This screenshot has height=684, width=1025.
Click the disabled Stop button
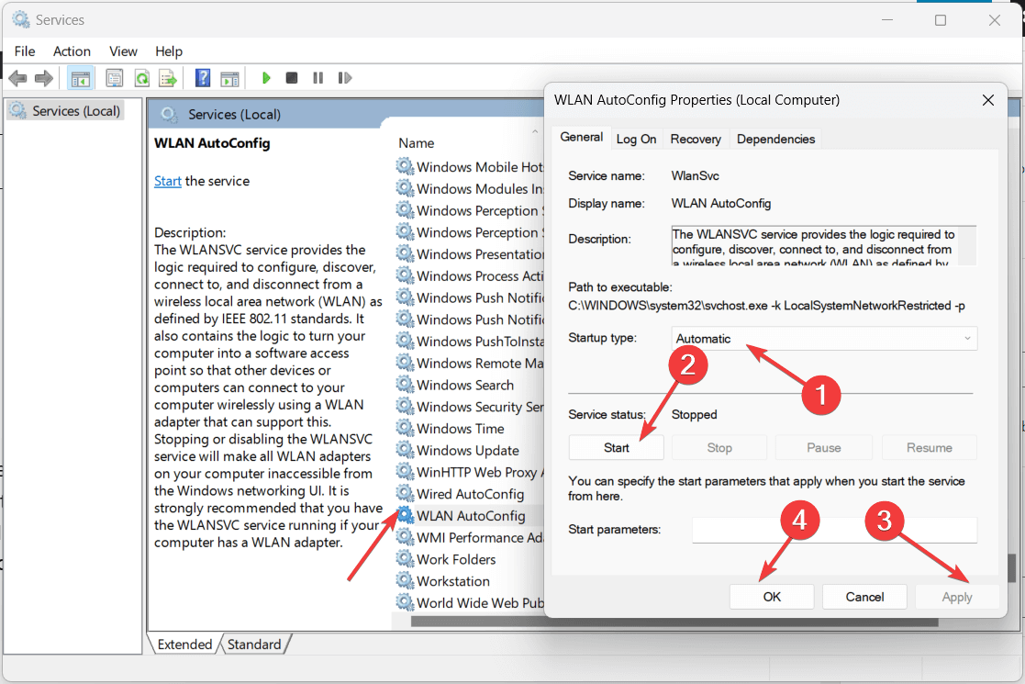click(719, 448)
